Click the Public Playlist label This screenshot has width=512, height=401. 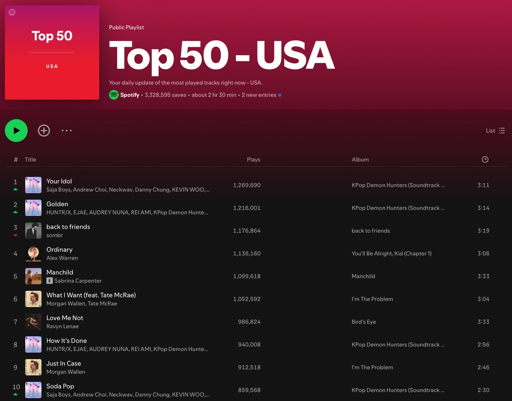(x=126, y=27)
